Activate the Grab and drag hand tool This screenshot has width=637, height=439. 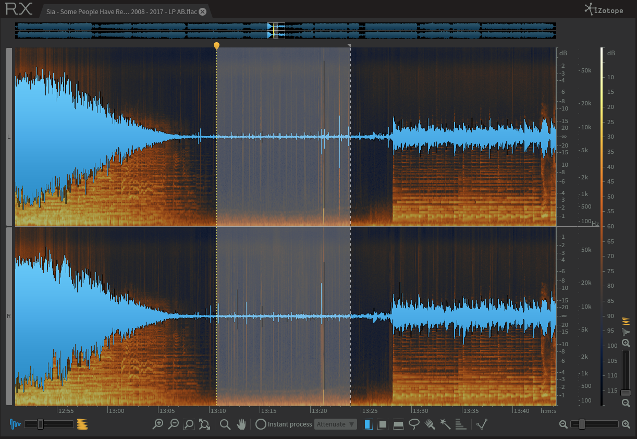coord(241,424)
